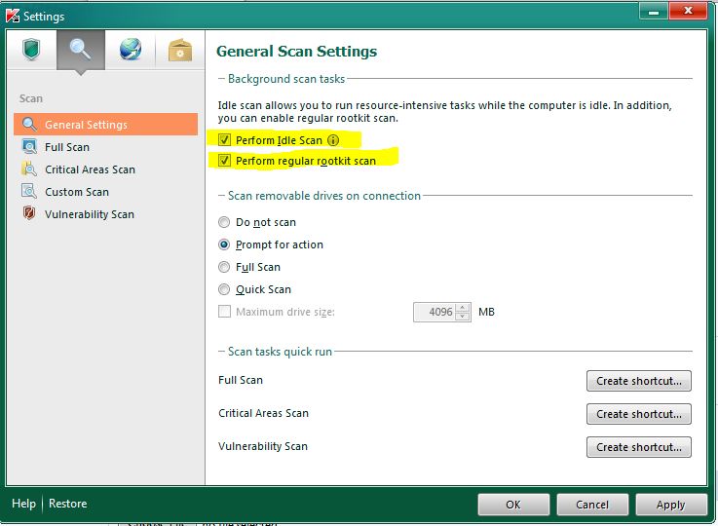Click the Vulnerability Scan shield icon

pyautogui.click(x=29, y=213)
